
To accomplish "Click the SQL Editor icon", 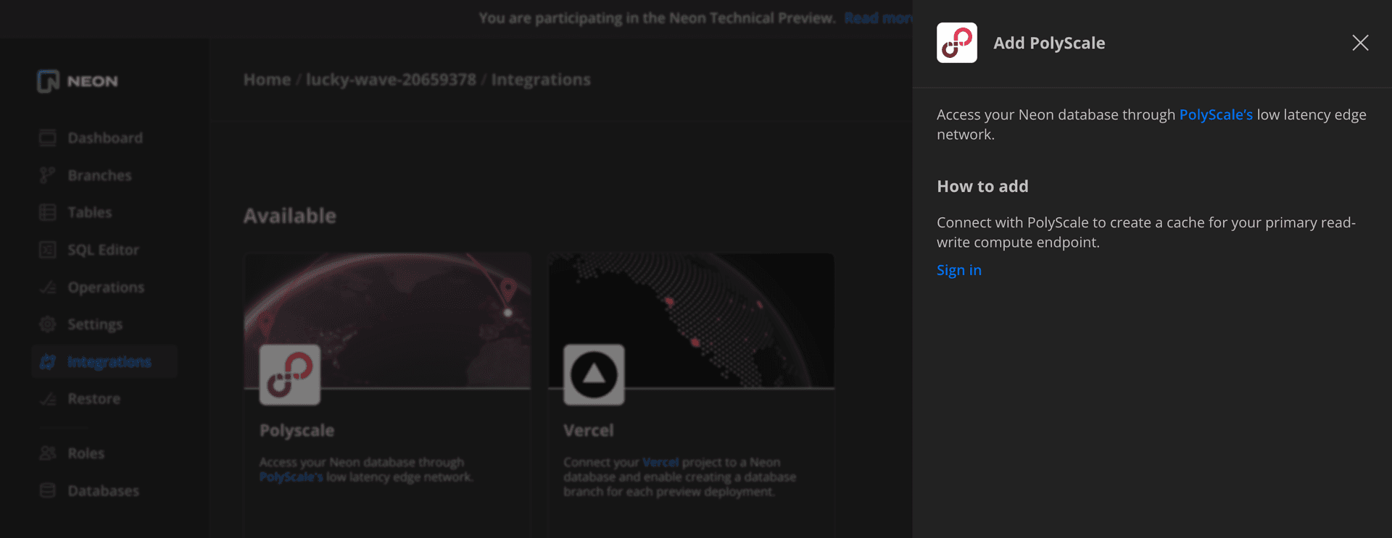I will coord(48,250).
